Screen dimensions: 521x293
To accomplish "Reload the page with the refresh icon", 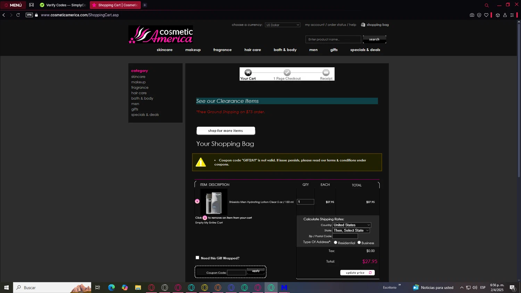I will [x=18, y=15].
